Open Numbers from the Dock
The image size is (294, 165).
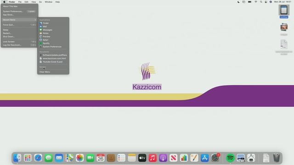[x=184, y=158]
